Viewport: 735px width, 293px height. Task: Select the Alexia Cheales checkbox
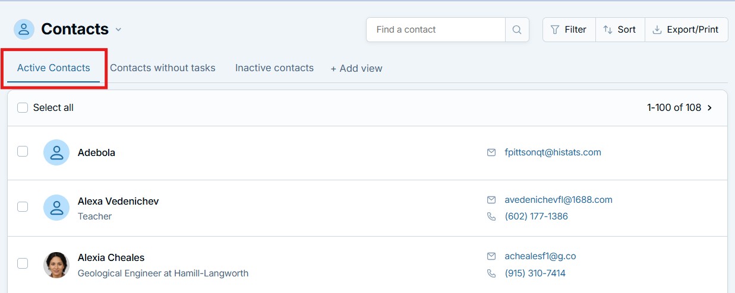[x=23, y=263]
